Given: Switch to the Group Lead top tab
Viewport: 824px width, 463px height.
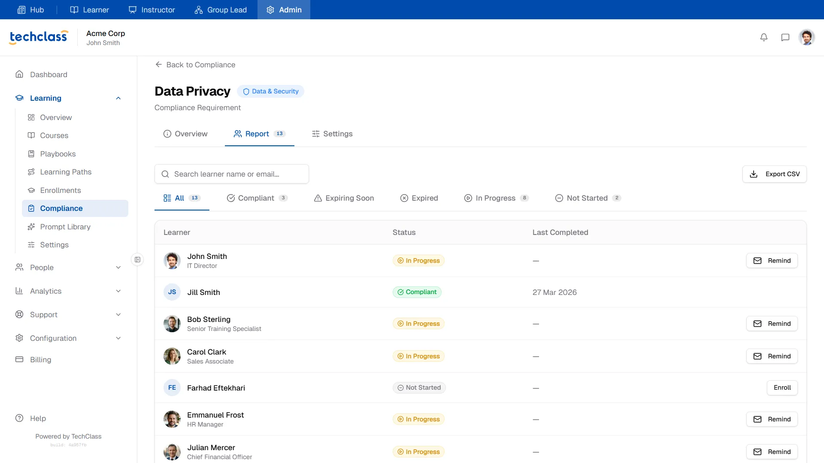Looking at the screenshot, I should [x=221, y=9].
